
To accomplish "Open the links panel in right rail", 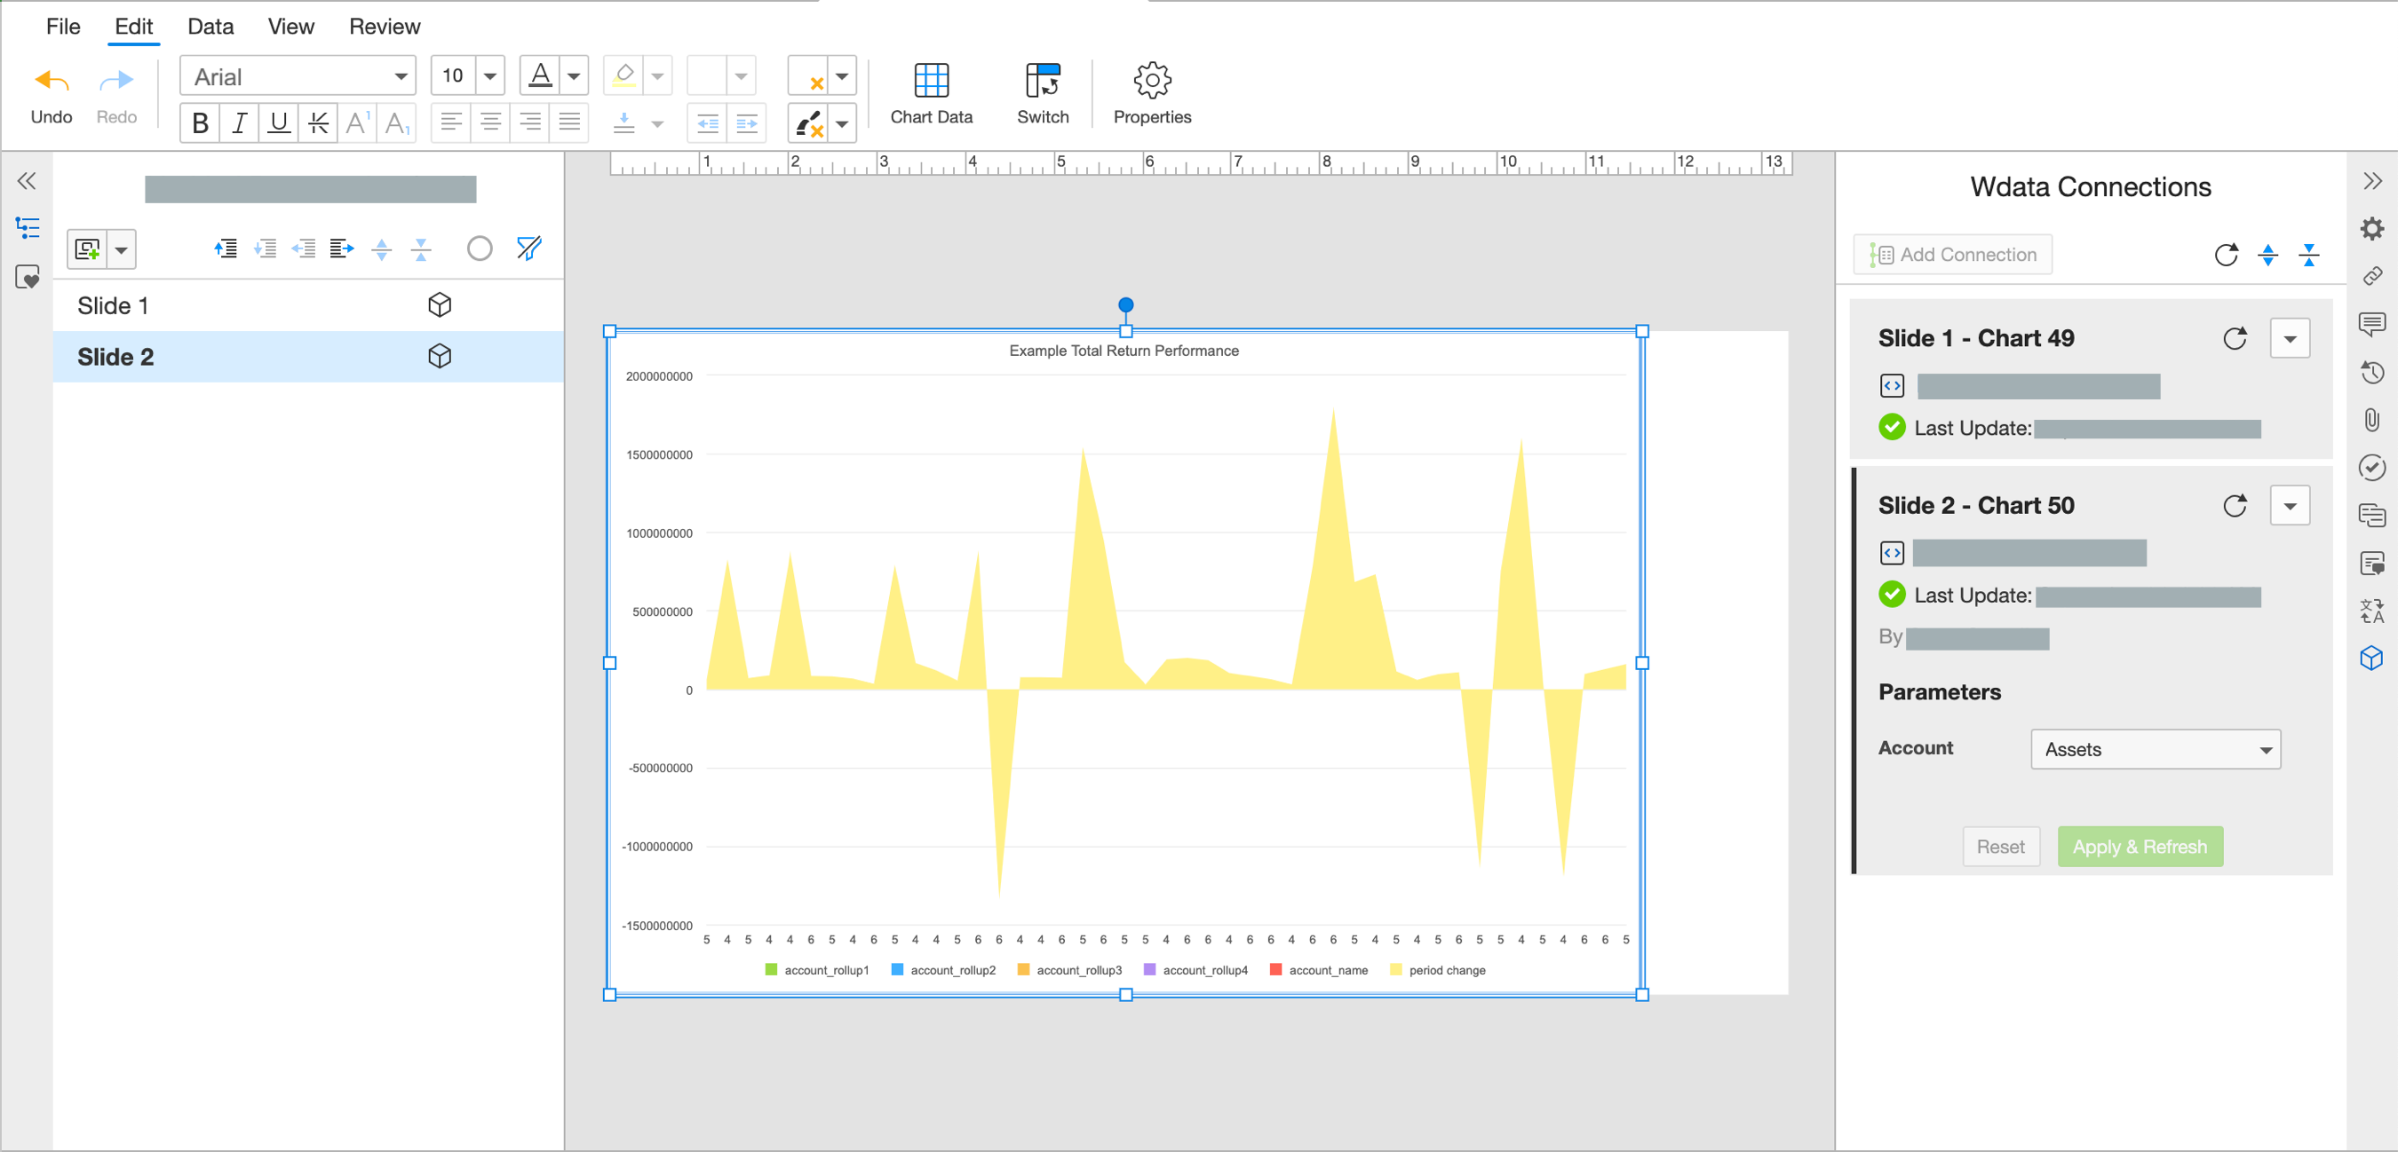I will click(2372, 276).
